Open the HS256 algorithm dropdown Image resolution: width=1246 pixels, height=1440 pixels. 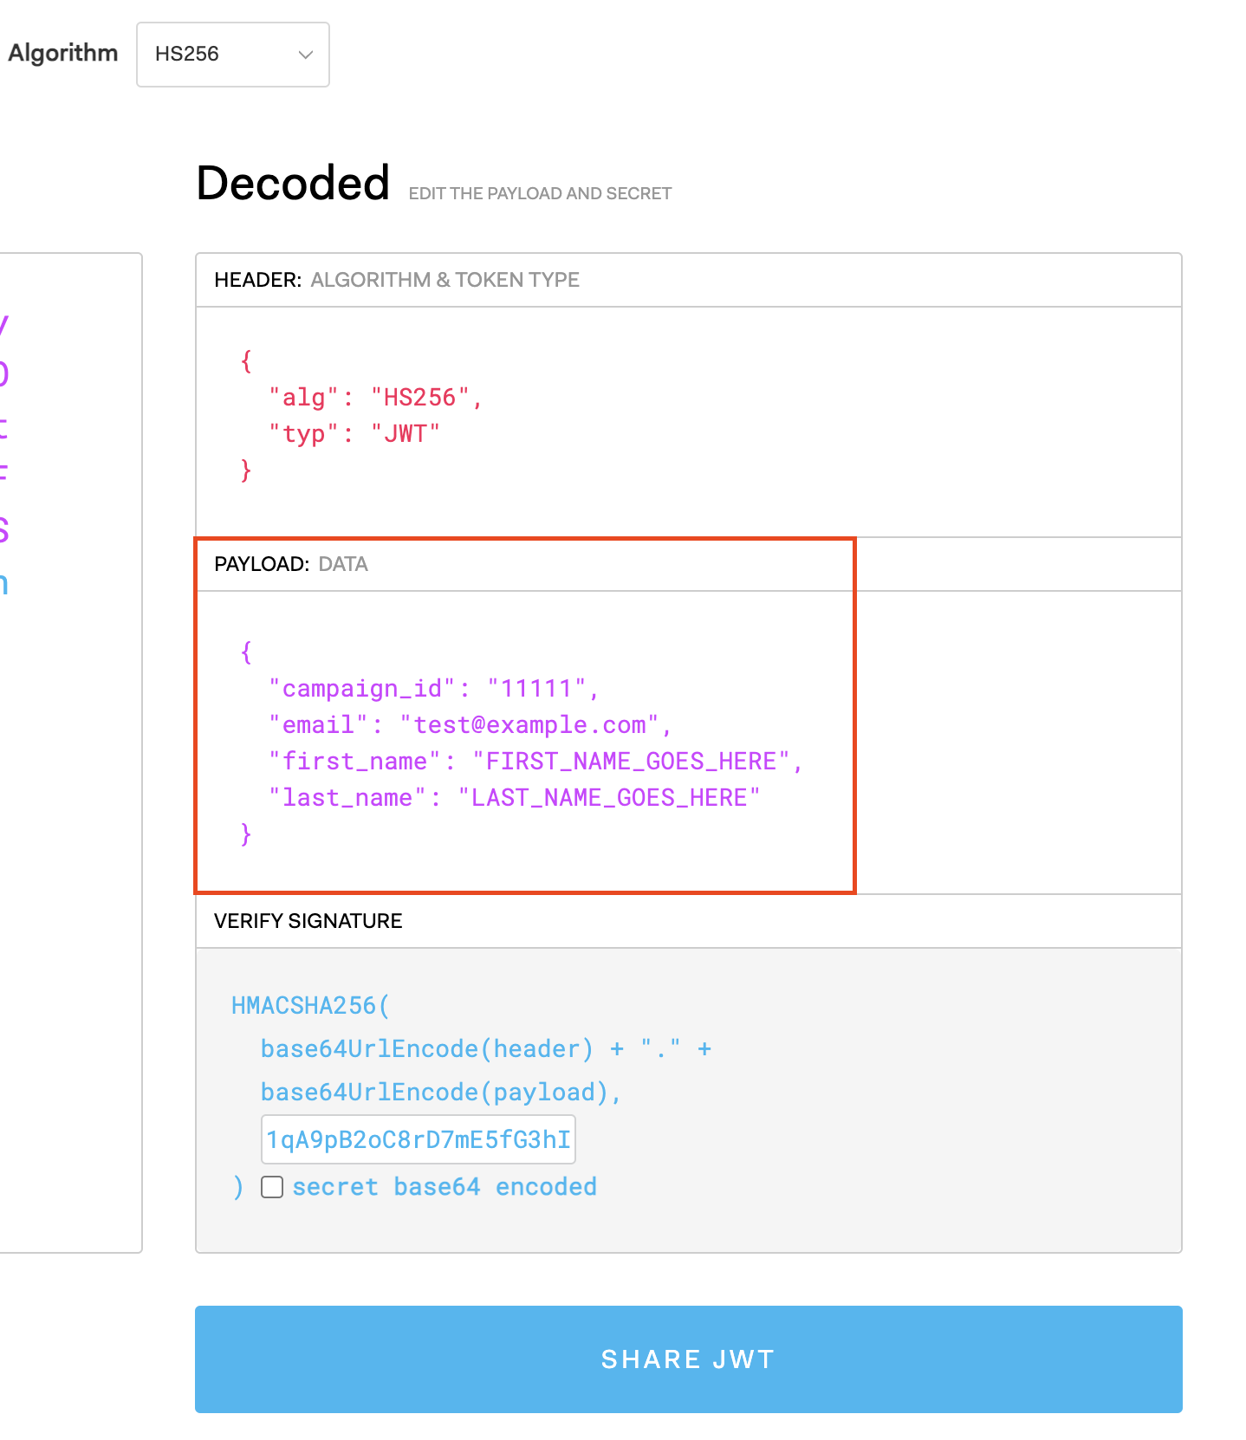click(231, 55)
